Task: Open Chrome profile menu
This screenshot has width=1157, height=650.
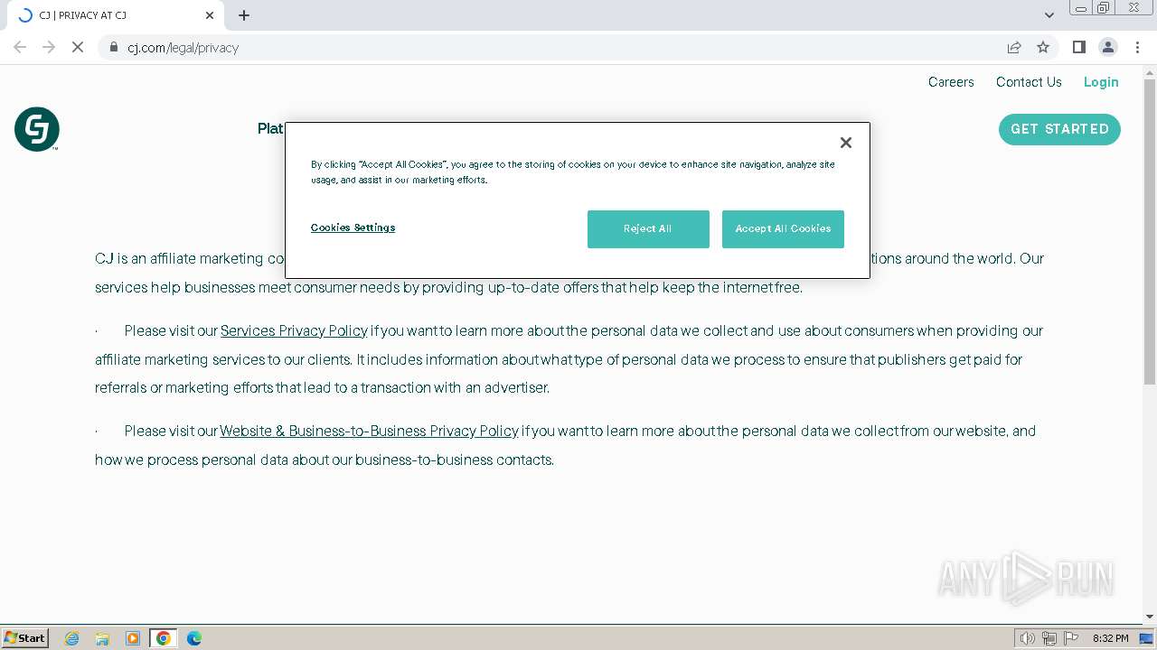Action: point(1107,47)
